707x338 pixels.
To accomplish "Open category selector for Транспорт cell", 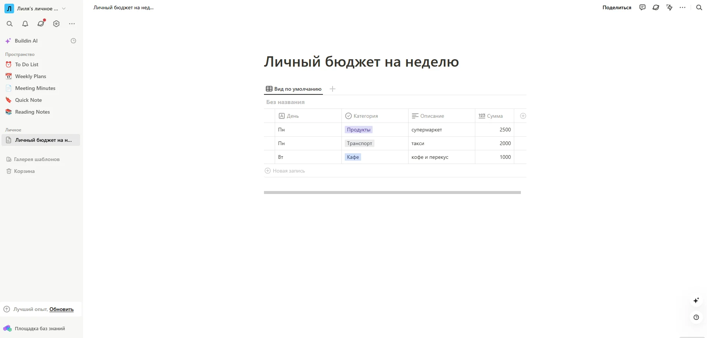I will [360, 143].
